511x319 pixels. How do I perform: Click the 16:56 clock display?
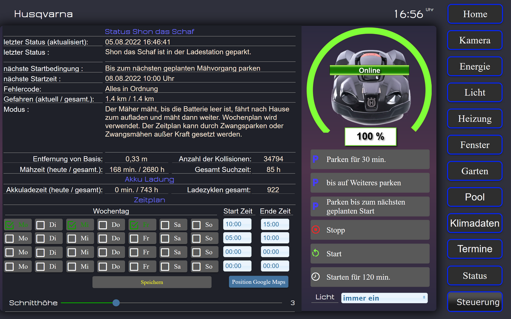[x=408, y=14]
